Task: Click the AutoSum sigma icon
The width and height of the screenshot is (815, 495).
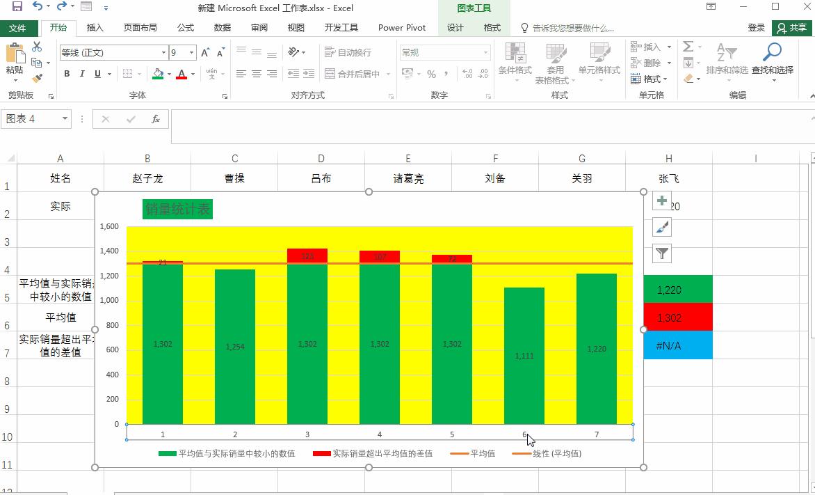Action: coord(687,47)
